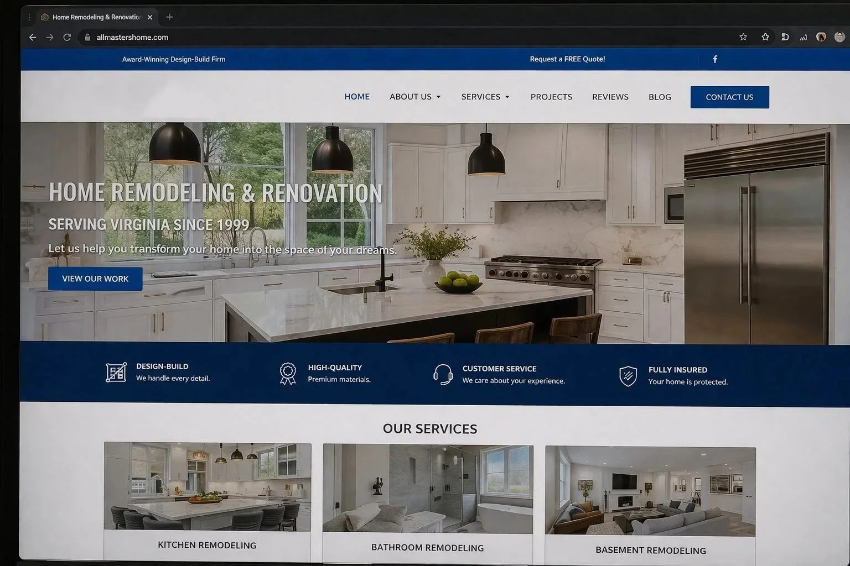Open the browser profile avatar
Image resolution: width=850 pixels, height=566 pixels.
839,37
